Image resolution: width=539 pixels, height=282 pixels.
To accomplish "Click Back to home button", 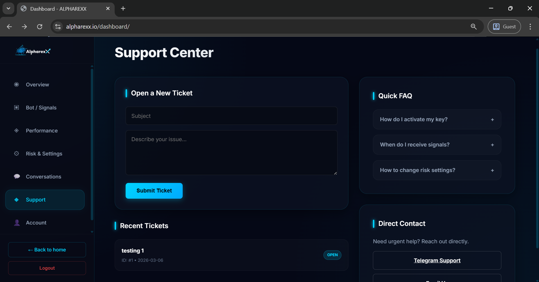I will point(47,250).
